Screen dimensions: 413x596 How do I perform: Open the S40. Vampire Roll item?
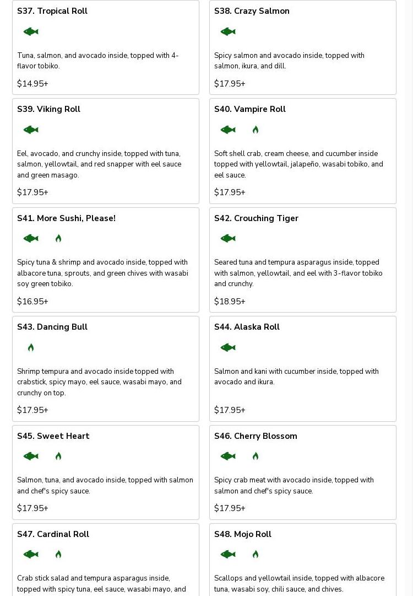250,109
